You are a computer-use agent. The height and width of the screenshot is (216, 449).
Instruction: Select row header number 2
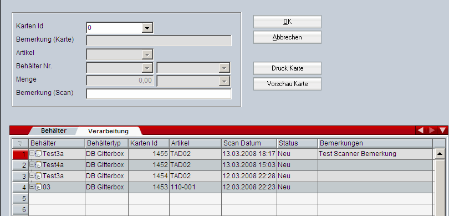(x=21, y=165)
